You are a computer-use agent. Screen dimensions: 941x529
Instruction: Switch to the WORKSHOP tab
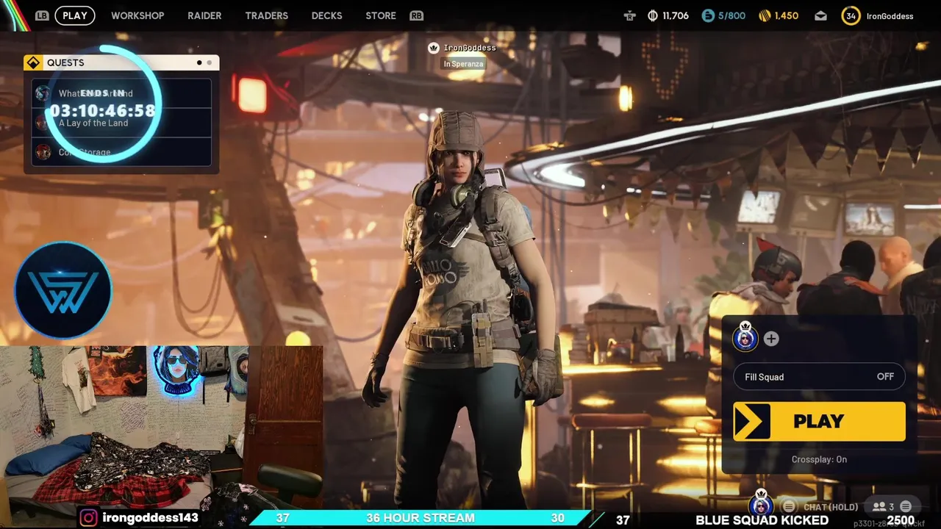[137, 15]
